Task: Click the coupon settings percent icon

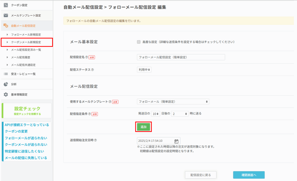Action: tap(6, 5)
